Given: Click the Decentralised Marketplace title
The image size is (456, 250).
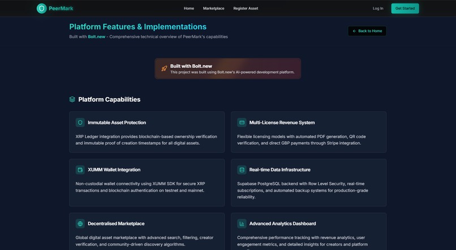Looking at the screenshot, I should pos(116,223).
